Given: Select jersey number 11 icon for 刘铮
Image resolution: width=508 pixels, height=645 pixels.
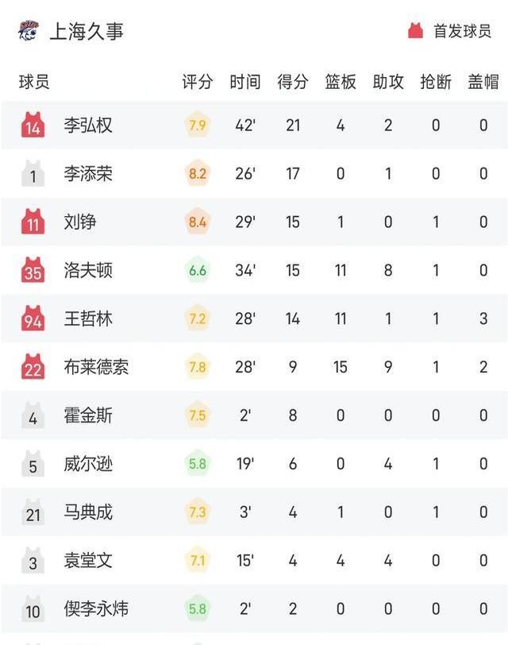Looking at the screenshot, I should pyautogui.click(x=33, y=222).
